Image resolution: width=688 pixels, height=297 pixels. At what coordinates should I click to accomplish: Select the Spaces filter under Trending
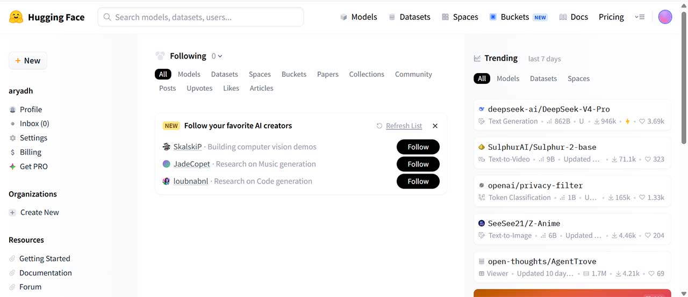click(579, 78)
